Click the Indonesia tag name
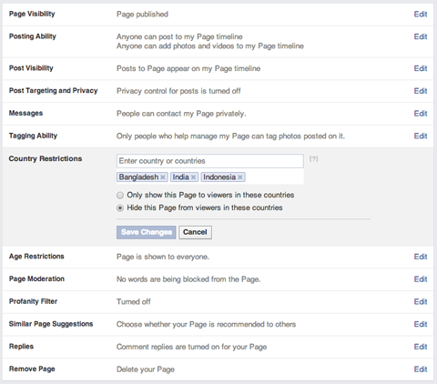The image size is (437, 384). tap(219, 177)
